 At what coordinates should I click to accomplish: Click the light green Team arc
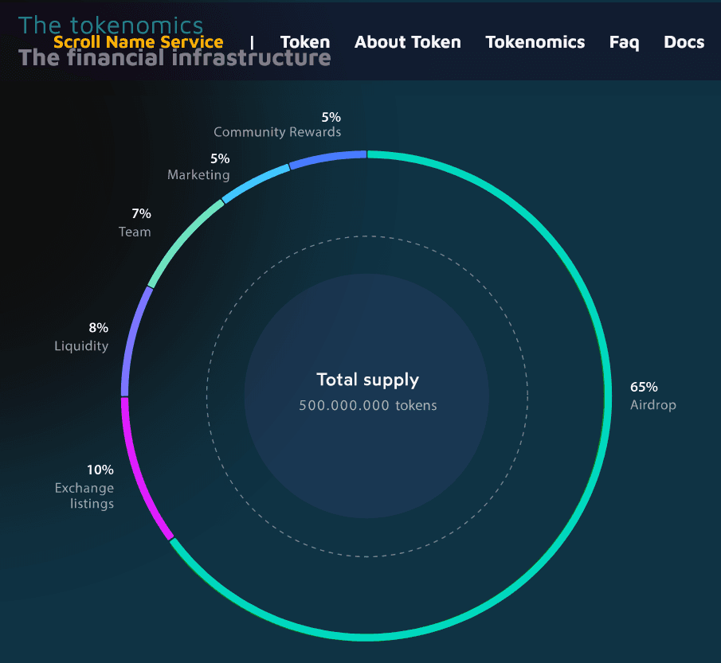(182, 240)
